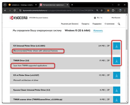The image size is (130, 105).
Task: Select the RU / ru language option
Action: 100,18
